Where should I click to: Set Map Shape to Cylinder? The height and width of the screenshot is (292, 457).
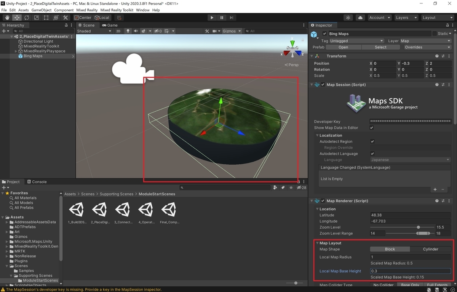coord(430,249)
